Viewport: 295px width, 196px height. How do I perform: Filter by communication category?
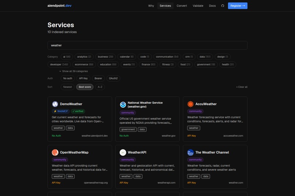(167, 57)
